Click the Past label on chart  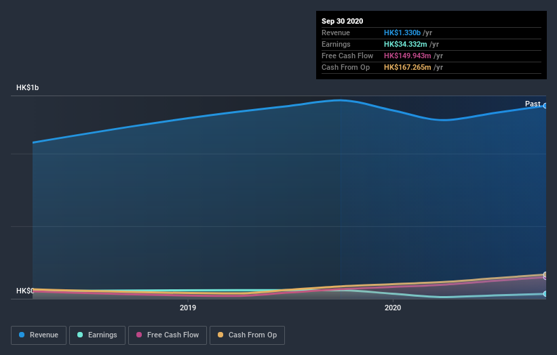(533, 104)
